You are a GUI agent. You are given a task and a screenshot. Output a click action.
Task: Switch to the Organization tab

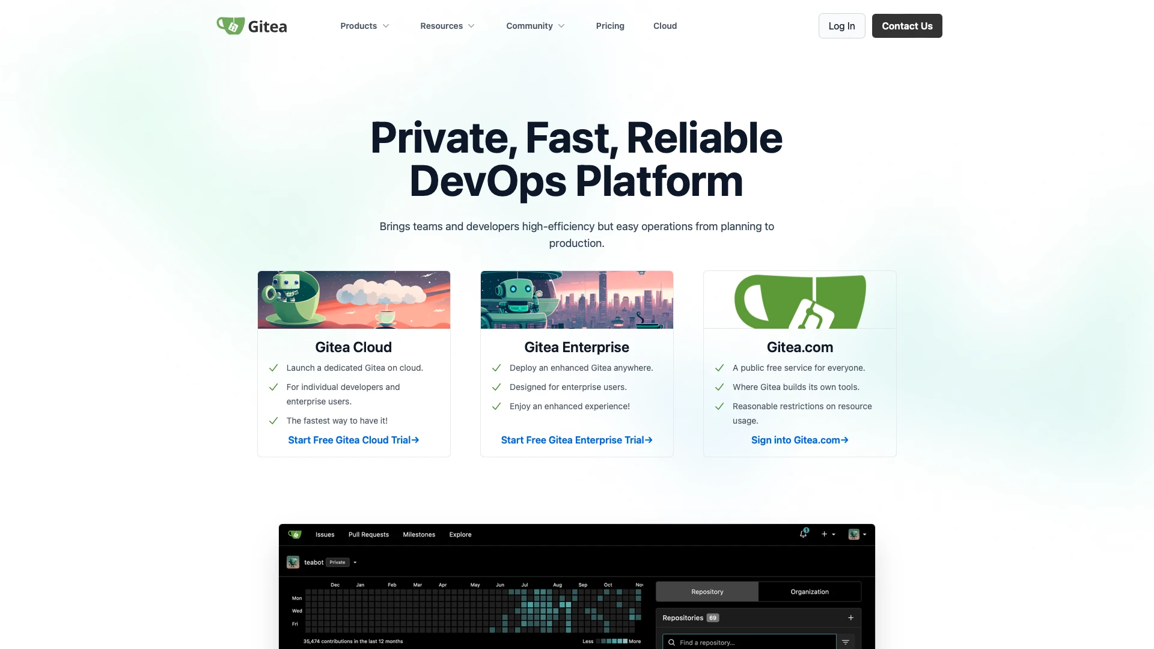tap(810, 592)
